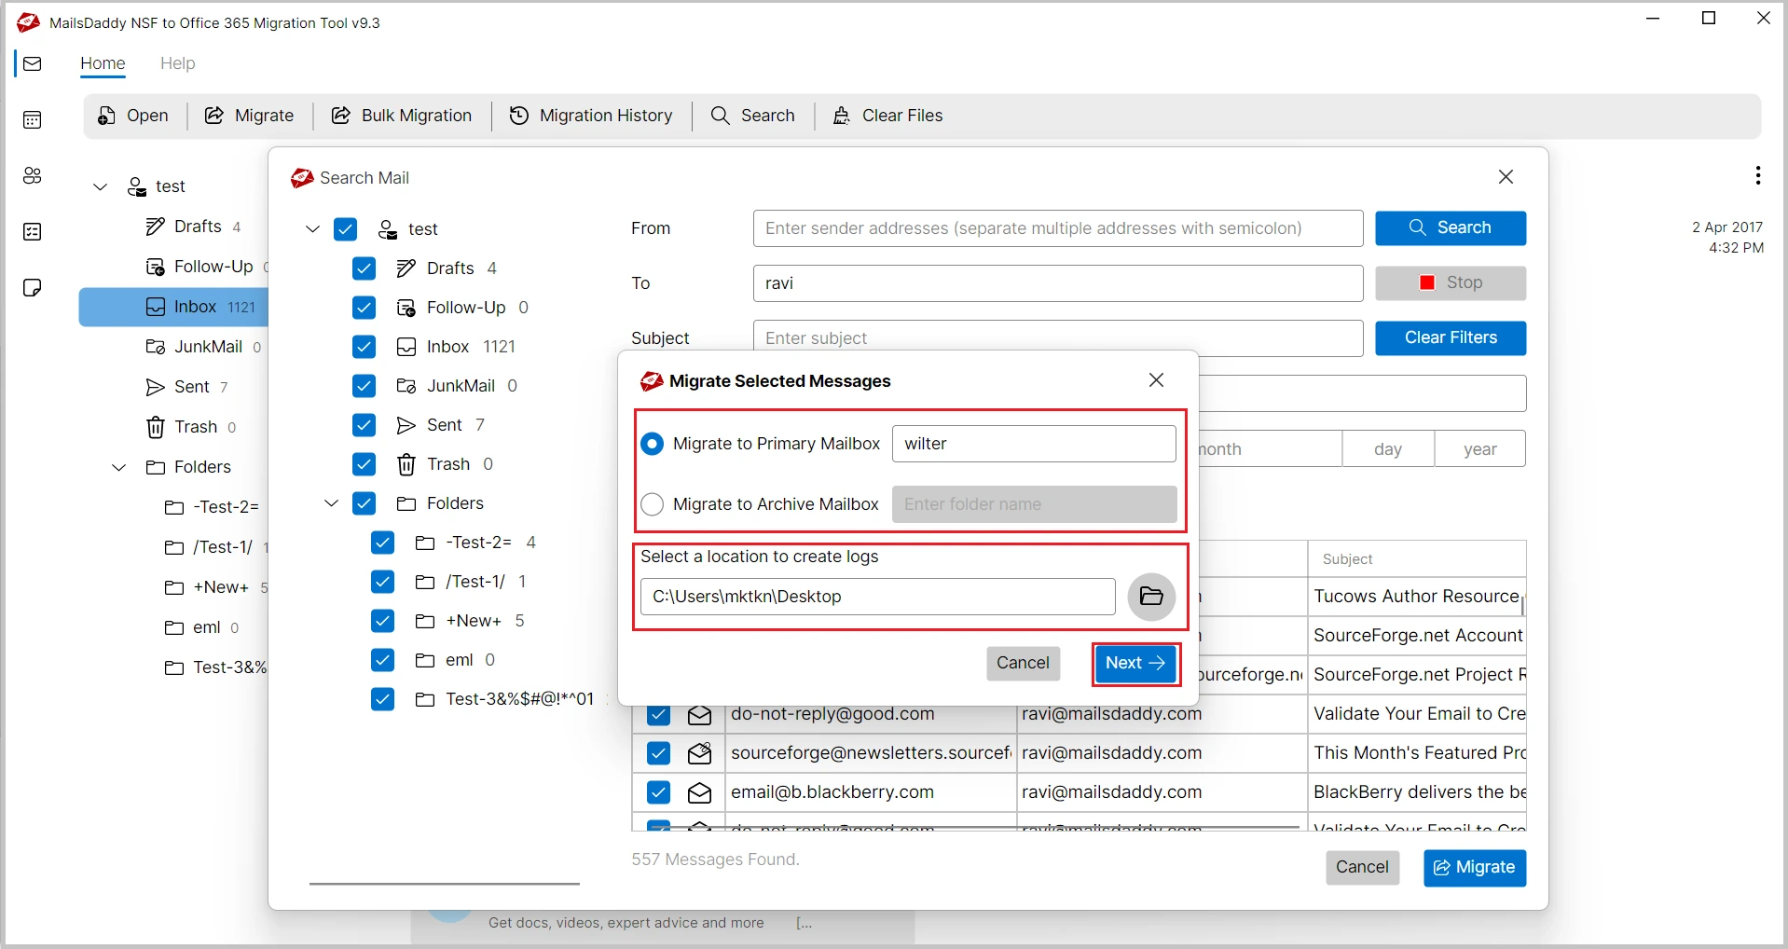
Task: Collapse the test mailbox in Search Mail
Action: (313, 229)
